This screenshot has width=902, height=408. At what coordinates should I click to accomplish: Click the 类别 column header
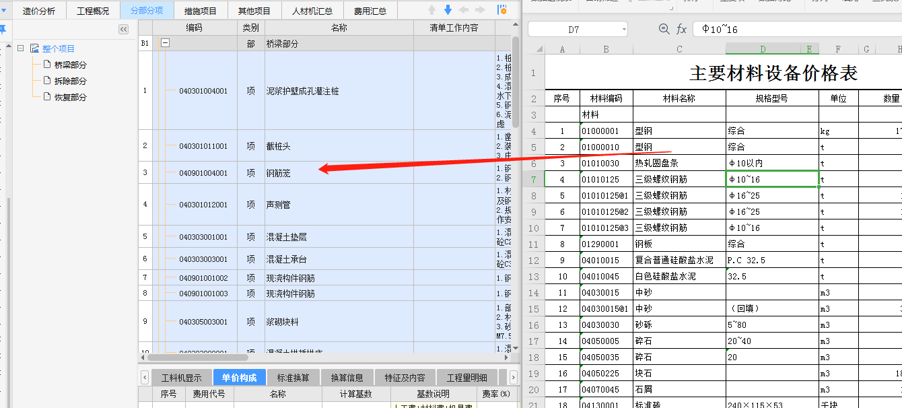pyautogui.click(x=251, y=28)
